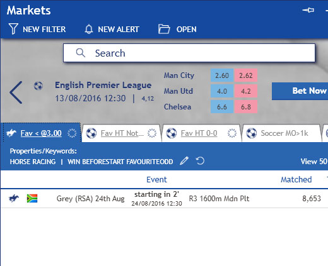Pin the Markets panel with pushpin icon
The width and height of the screenshot is (328, 266).
(308, 10)
